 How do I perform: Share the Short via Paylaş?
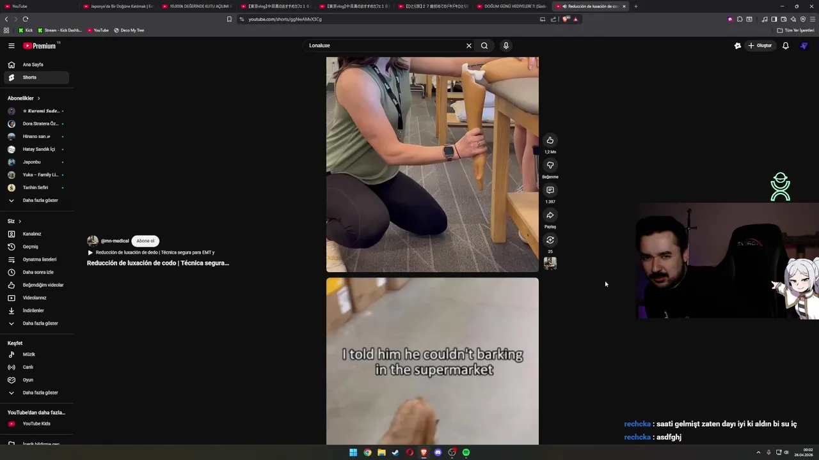550,215
